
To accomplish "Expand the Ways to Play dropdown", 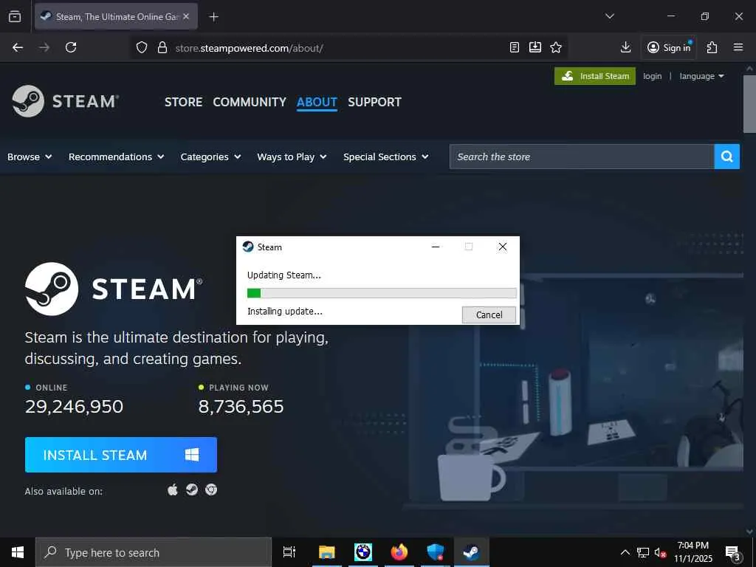I will point(292,157).
